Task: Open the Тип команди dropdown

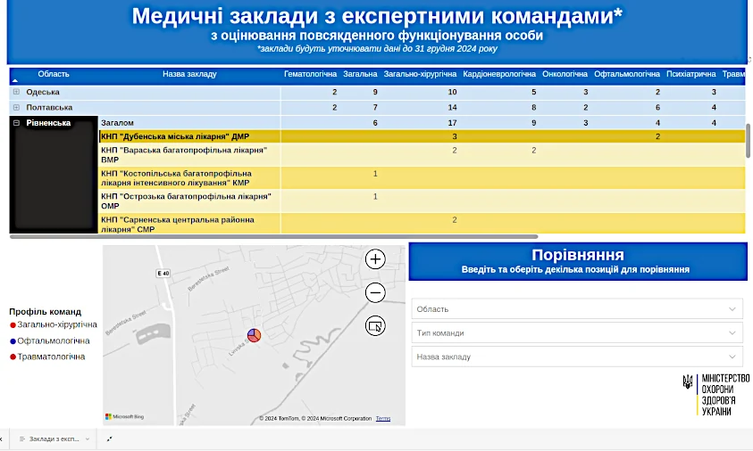Action: (577, 332)
